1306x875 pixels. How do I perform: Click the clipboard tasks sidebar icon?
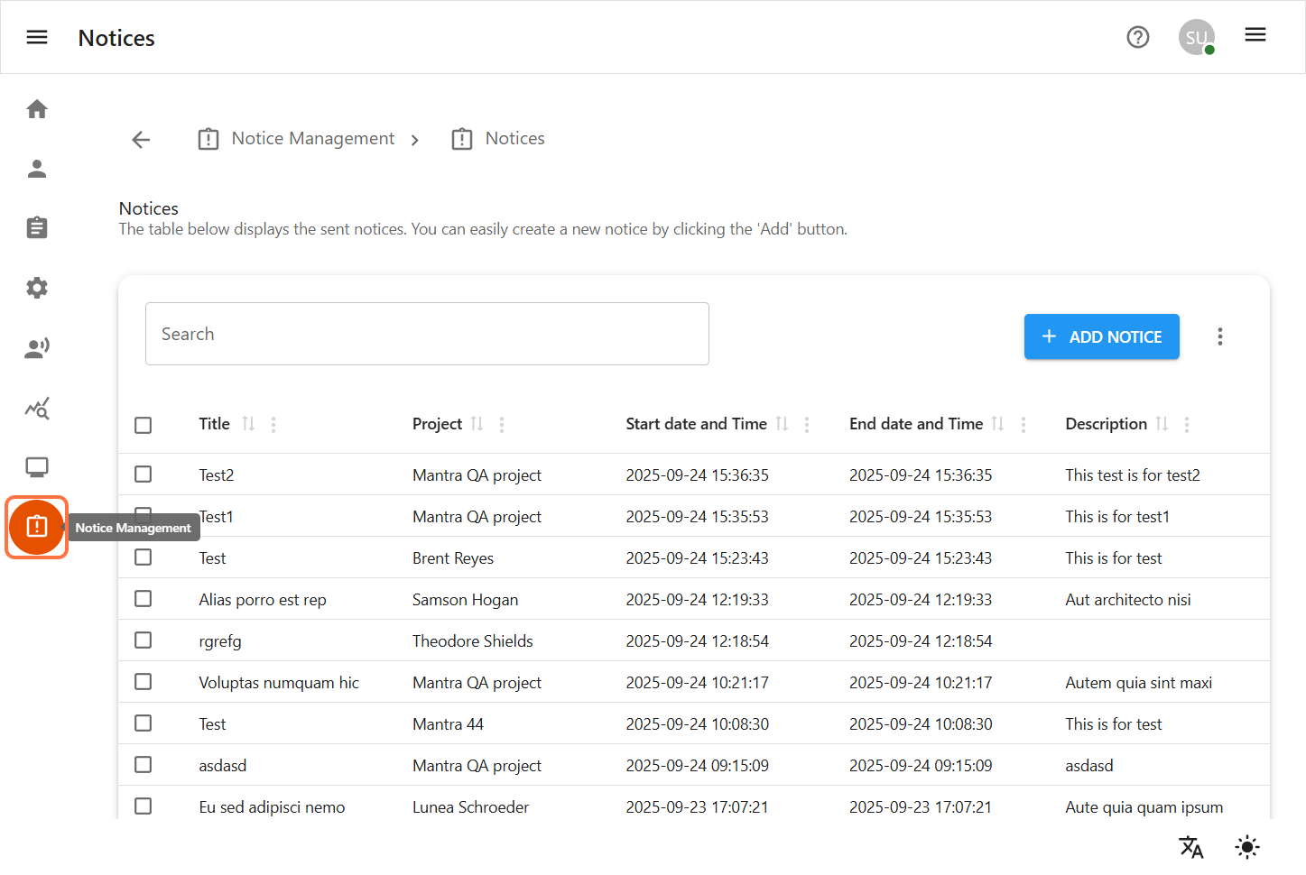tap(37, 228)
